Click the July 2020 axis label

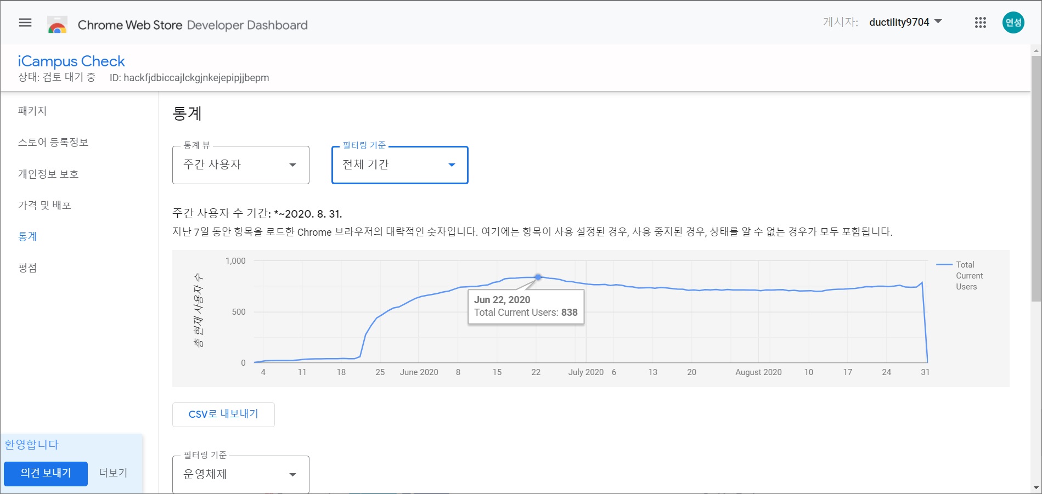585,372
